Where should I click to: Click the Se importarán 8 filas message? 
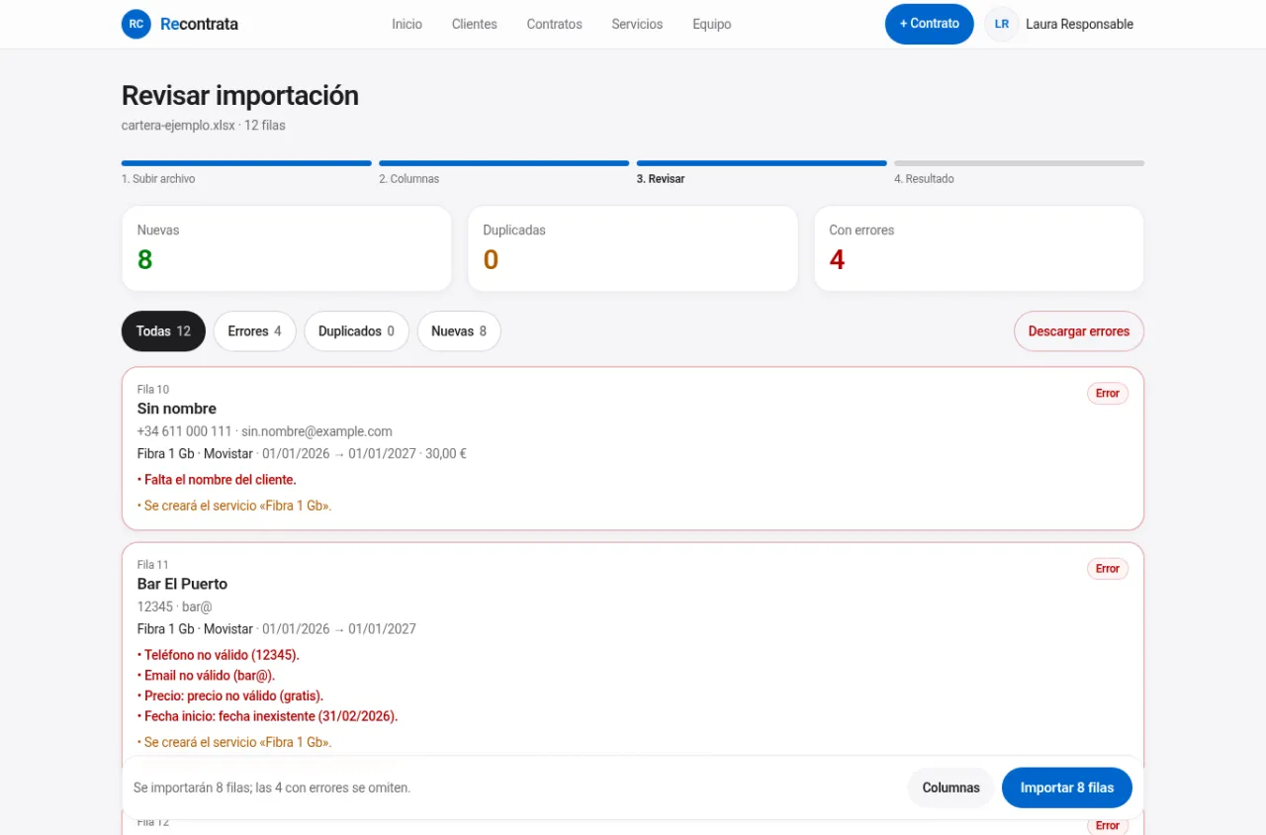pos(272,789)
